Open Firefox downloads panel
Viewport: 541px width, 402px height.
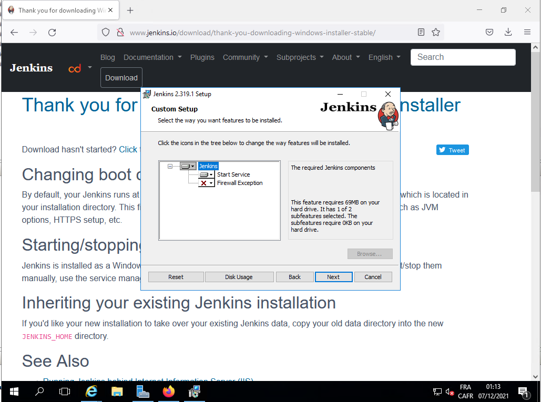508,33
